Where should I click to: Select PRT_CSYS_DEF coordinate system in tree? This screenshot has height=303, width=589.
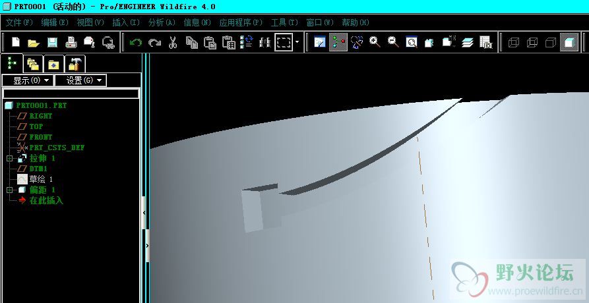point(57,148)
